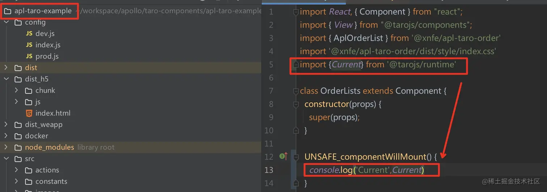Click the JS icon next to index.js
This screenshot has height=192, width=547.
tap(29, 45)
